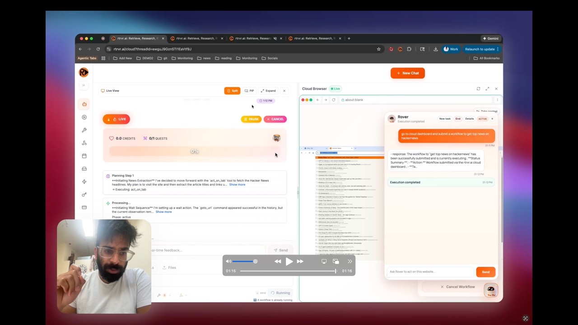Open the lightning bolt icon in sidebar
This screenshot has width=578, height=325.
coord(84,181)
